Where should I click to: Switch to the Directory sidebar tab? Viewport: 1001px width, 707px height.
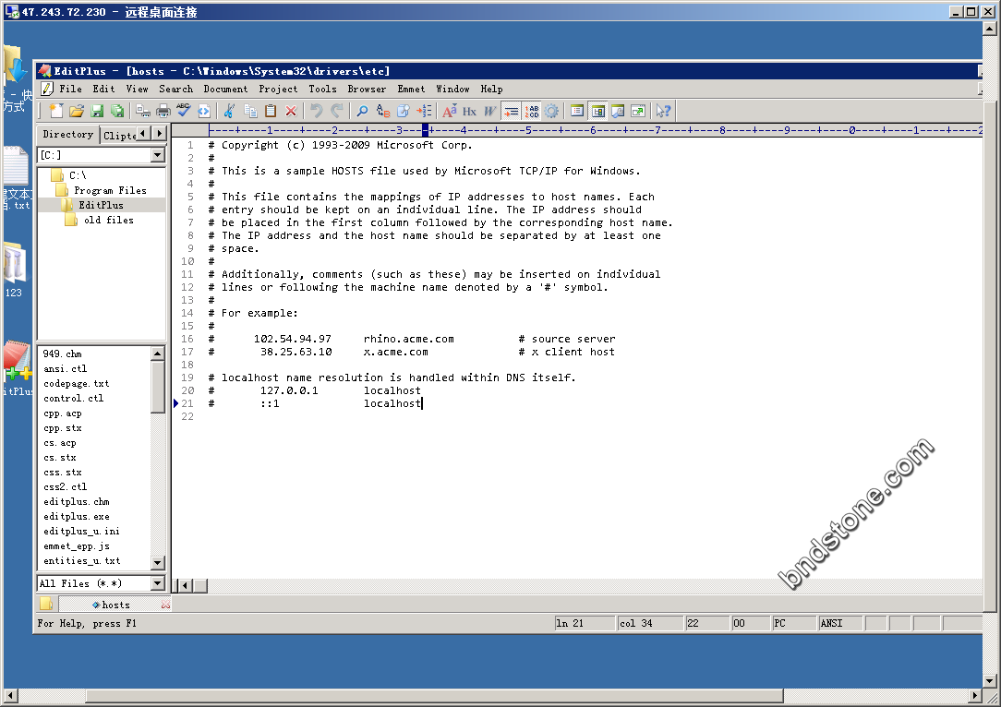[67, 134]
